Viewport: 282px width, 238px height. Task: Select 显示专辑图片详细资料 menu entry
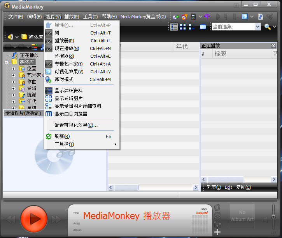82,106
